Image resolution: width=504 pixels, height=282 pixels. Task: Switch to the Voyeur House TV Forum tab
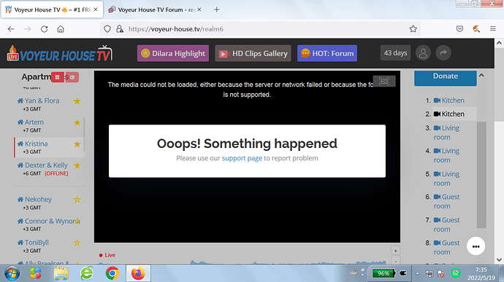coord(156,9)
